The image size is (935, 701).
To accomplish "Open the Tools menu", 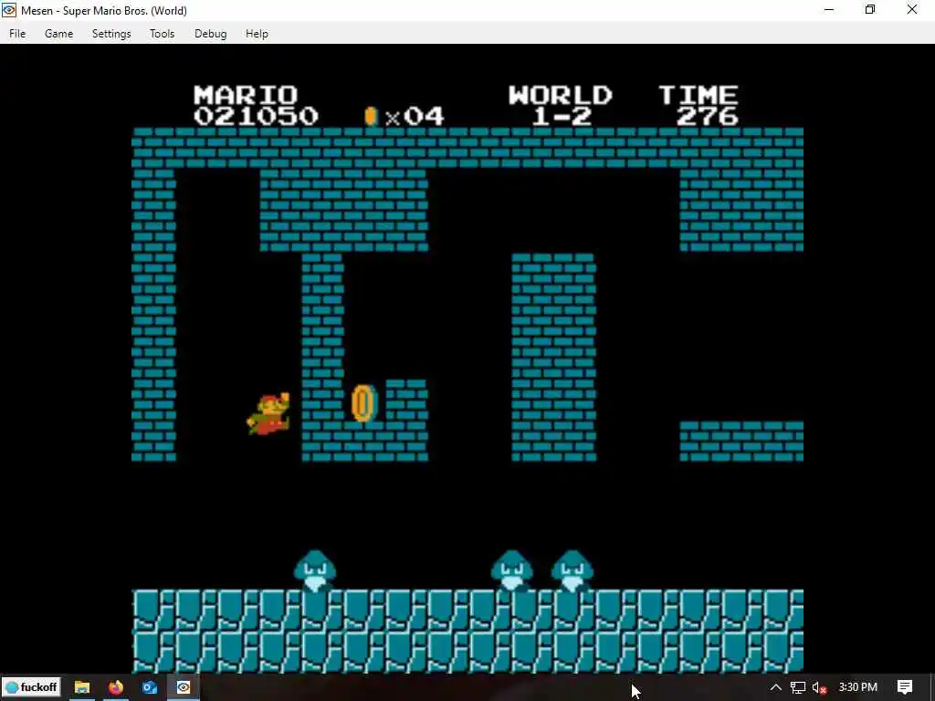I will (x=162, y=34).
